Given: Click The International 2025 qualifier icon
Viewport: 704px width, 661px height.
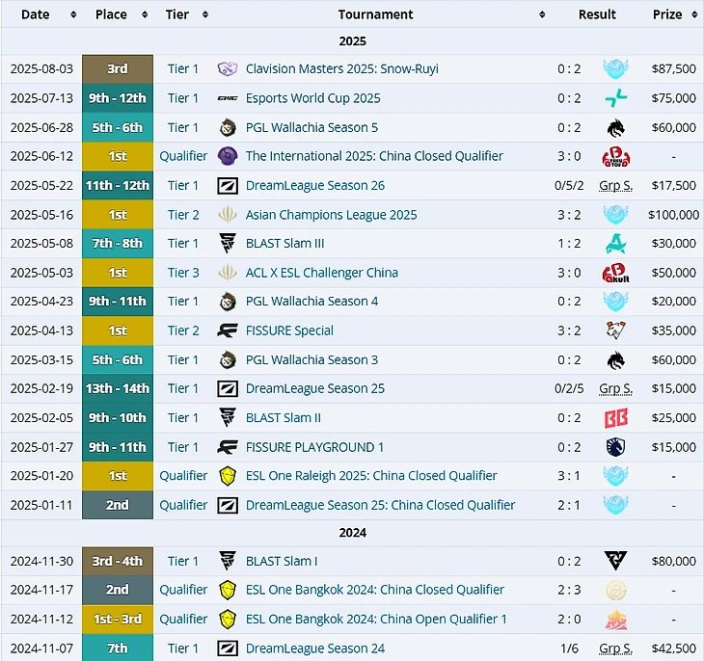Looking at the screenshot, I should [x=228, y=156].
